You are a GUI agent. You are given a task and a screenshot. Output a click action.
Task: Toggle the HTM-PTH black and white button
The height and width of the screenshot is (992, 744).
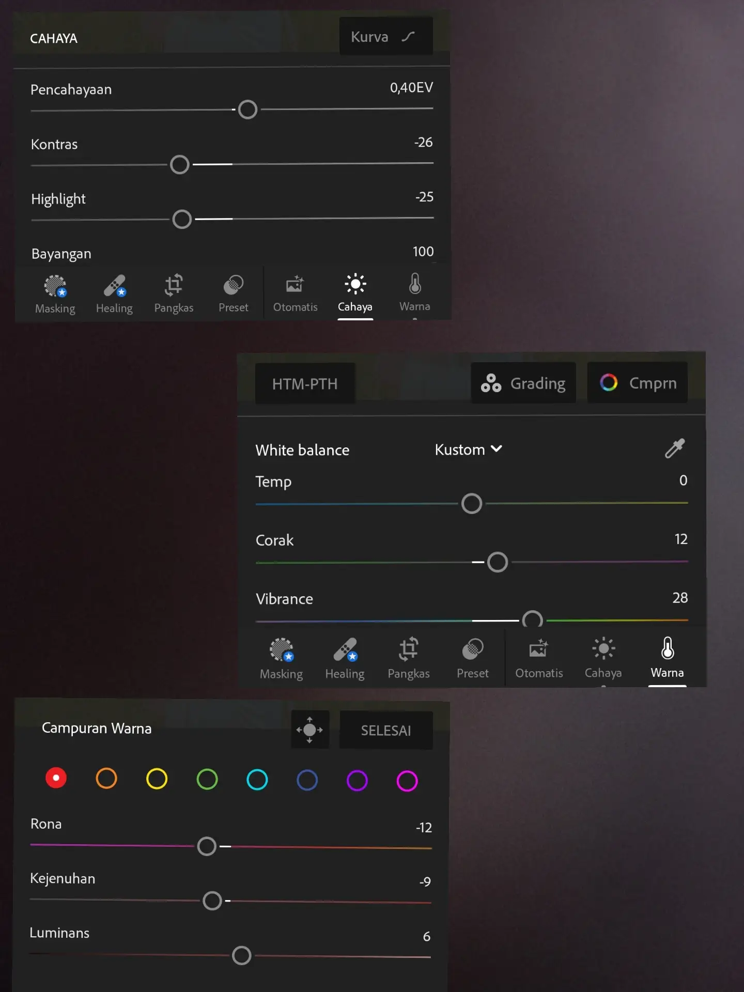(x=305, y=384)
